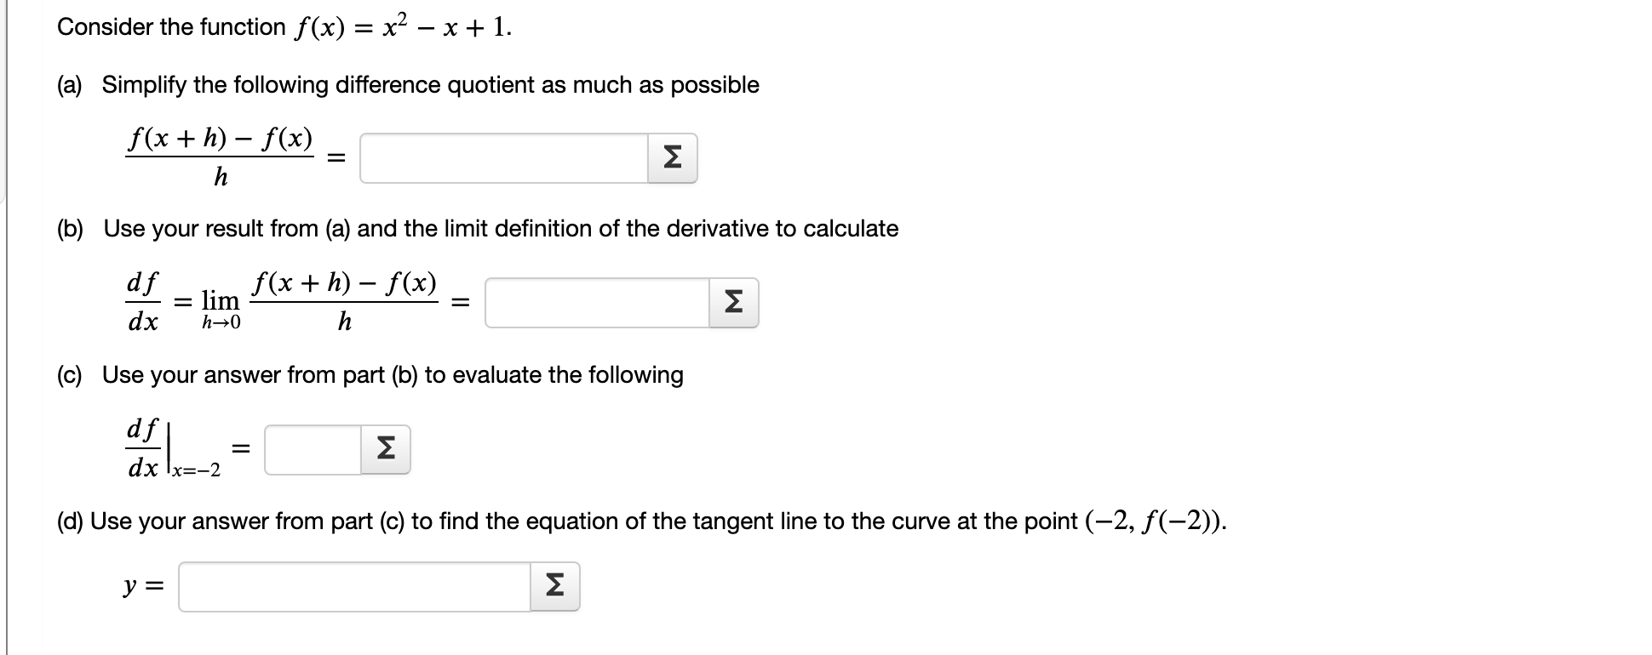Click the difference quotient answer blank
This screenshot has height=655, width=1652.
click(x=502, y=158)
